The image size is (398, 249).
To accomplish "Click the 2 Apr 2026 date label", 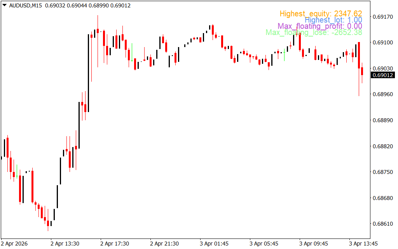I will pyautogui.click(x=15, y=244).
